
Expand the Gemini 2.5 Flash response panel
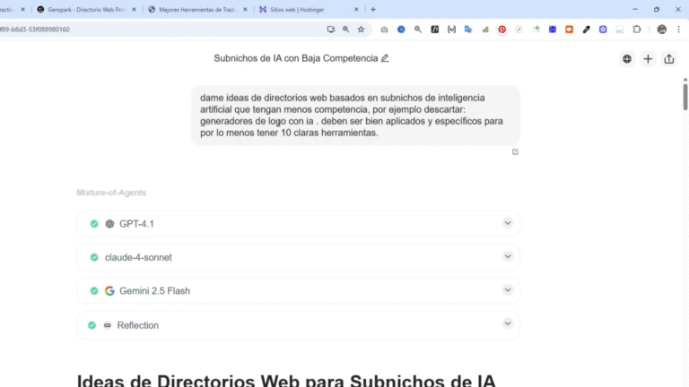(x=508, y=289)
